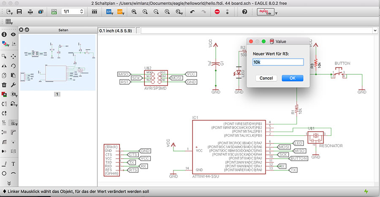Select the Copy tool

pyautogui.click(x=4, y=76)
